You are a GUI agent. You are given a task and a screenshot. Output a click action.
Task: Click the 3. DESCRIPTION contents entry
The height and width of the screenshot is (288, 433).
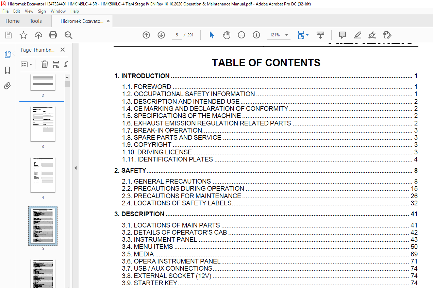click(266, 214)
